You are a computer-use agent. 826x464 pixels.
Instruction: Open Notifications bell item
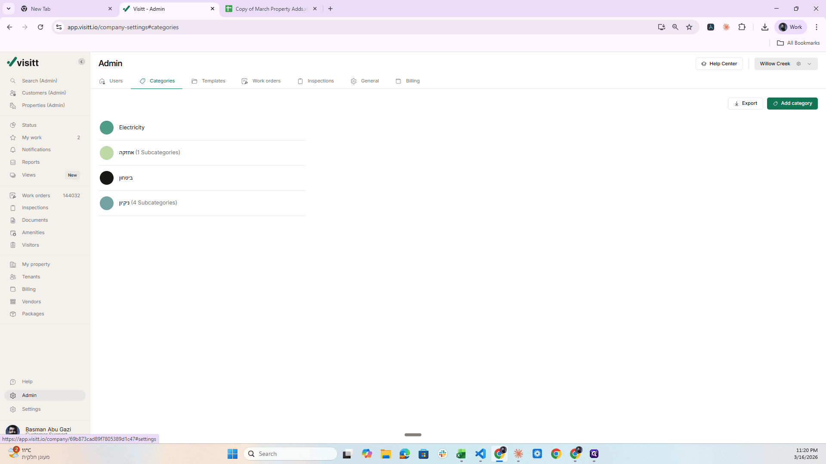pyautogui.click(x=36, y=150)
